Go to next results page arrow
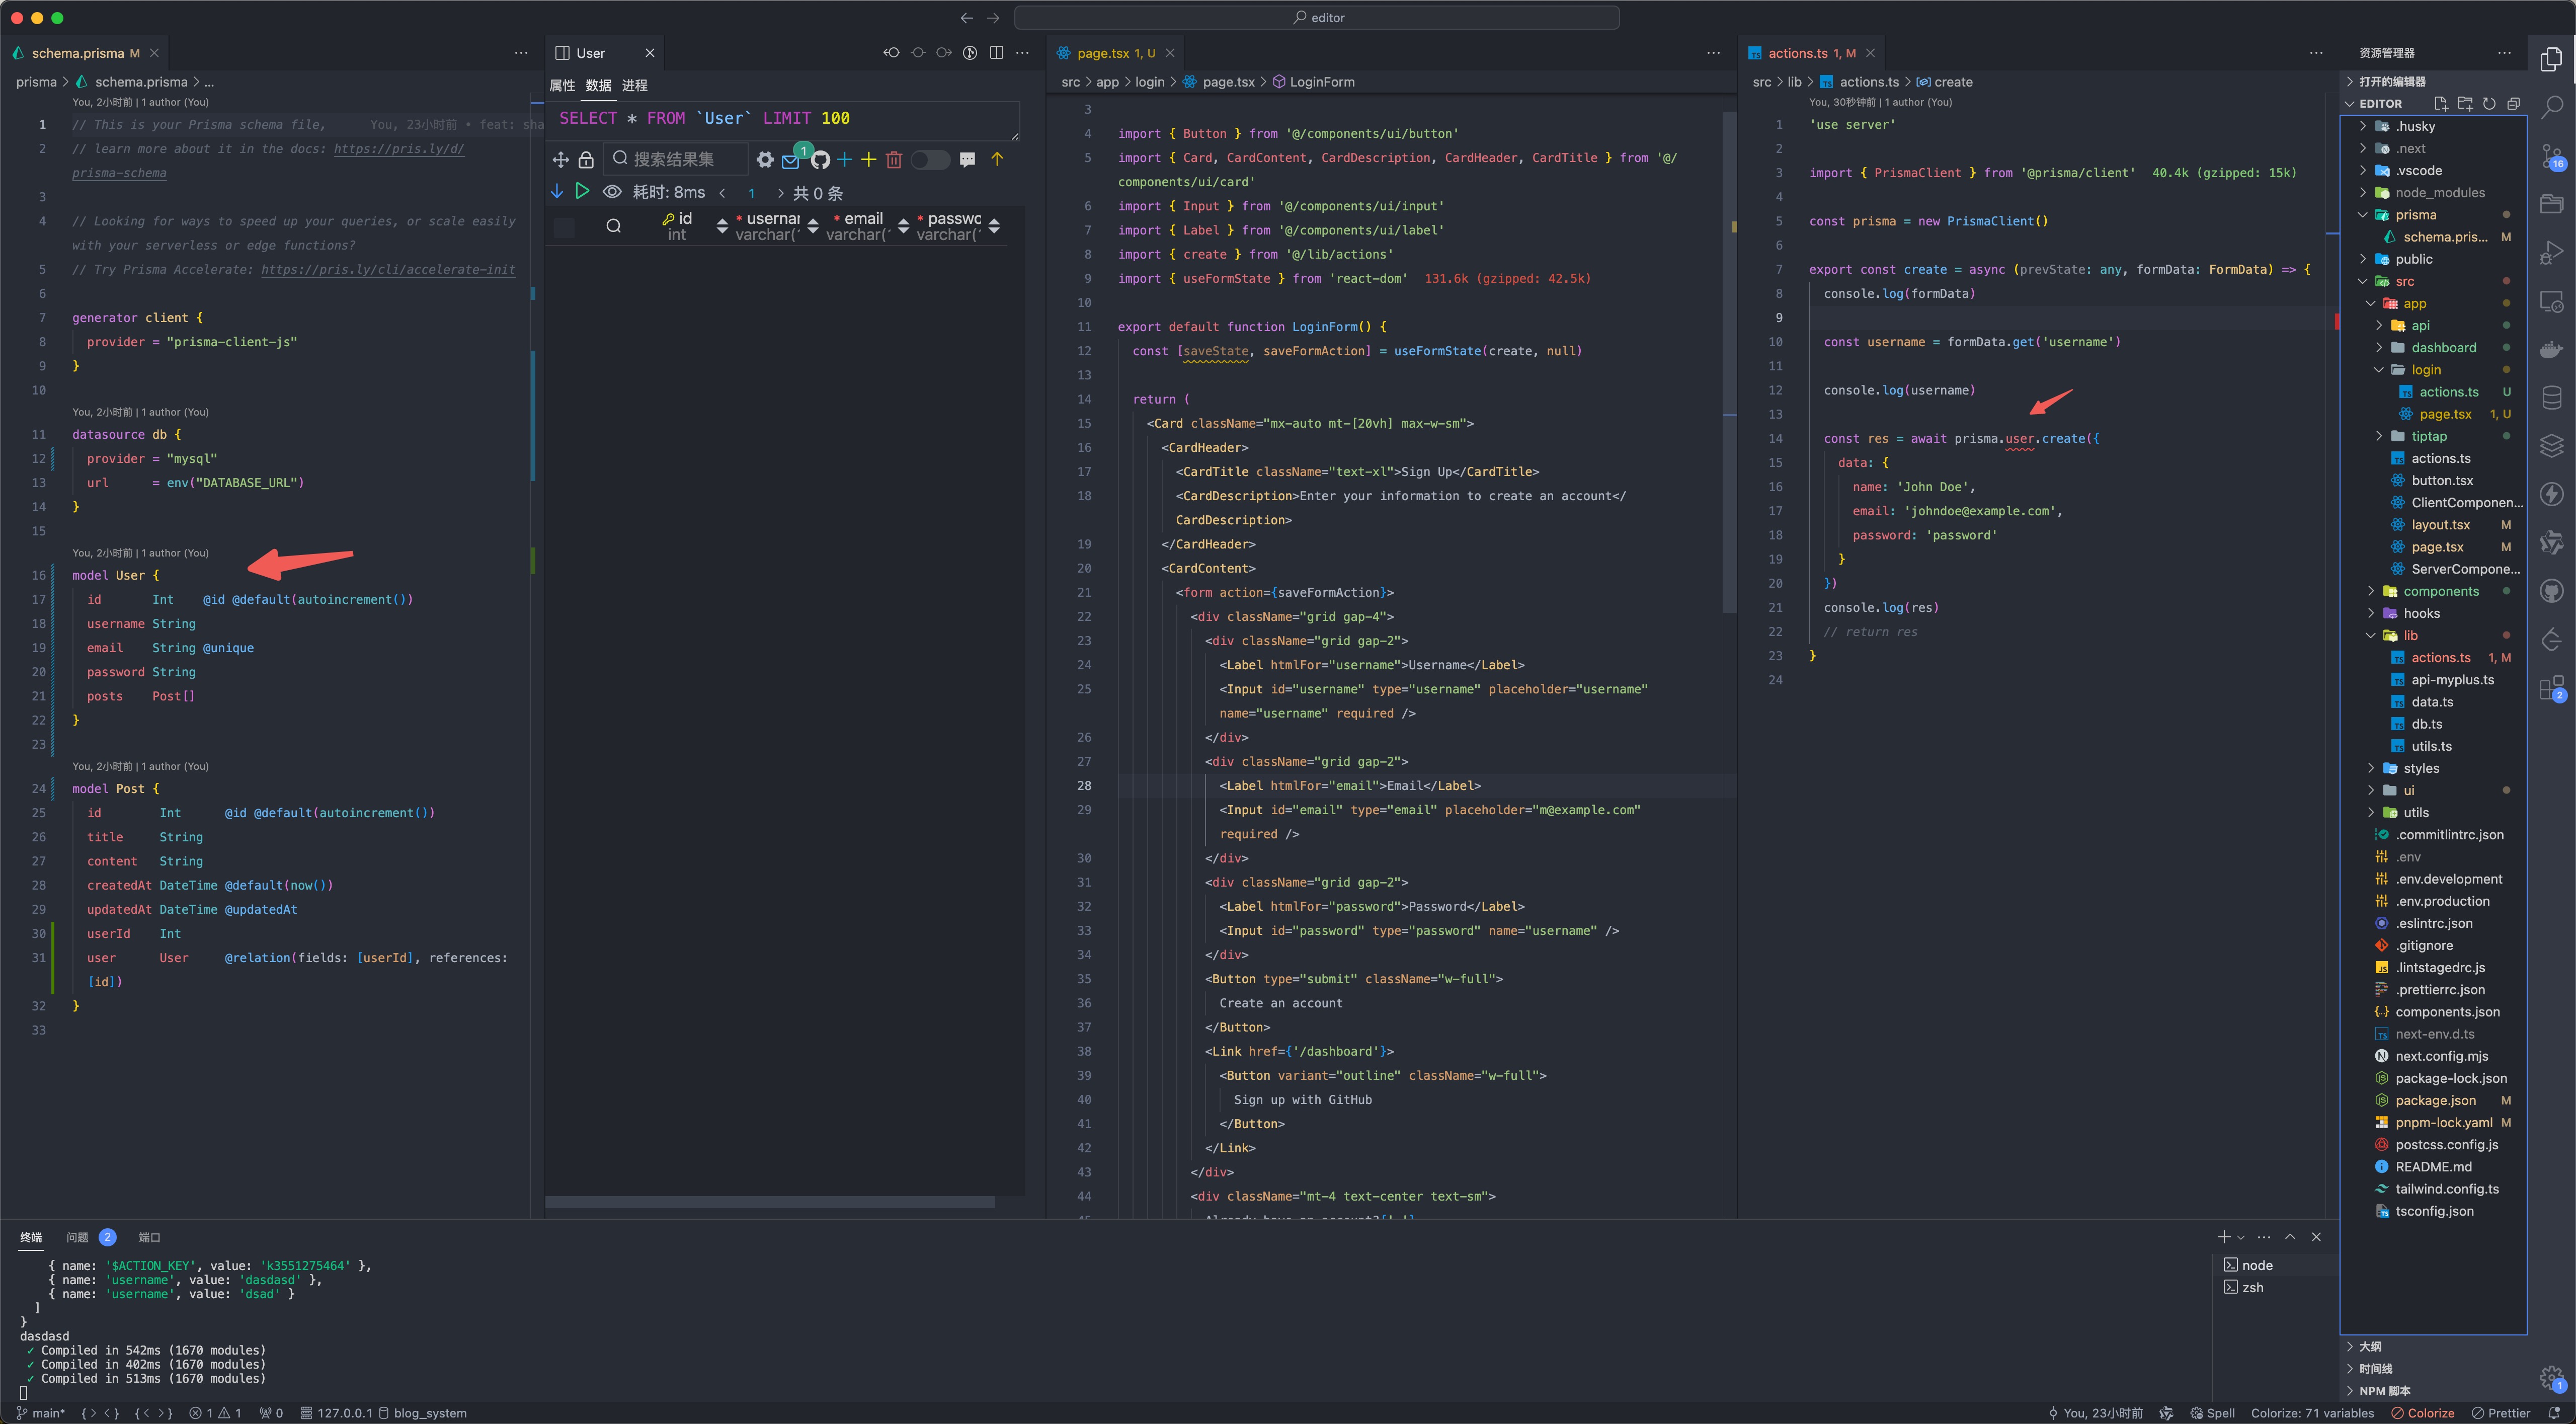This screenshot has width=2576, height=1424. [780, 193]
